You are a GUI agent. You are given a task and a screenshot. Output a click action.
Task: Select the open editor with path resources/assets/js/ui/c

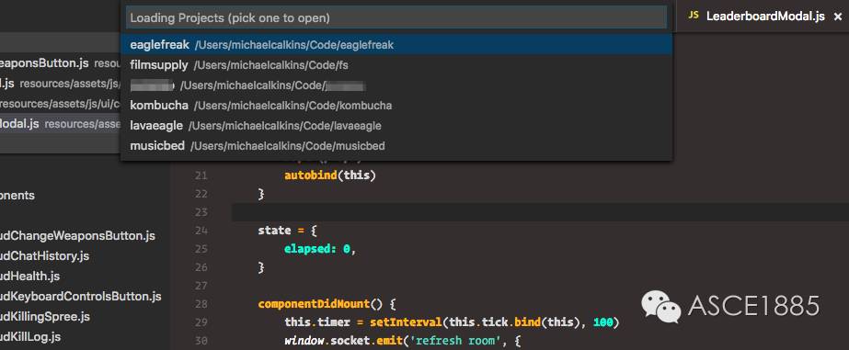coord(60,104)
